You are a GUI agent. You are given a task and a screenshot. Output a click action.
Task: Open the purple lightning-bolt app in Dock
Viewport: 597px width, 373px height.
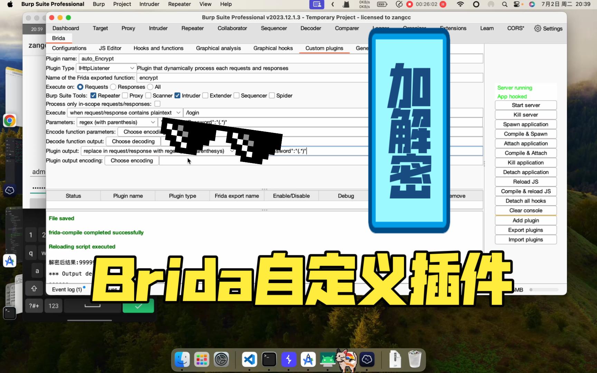click(x=289, y=360)
